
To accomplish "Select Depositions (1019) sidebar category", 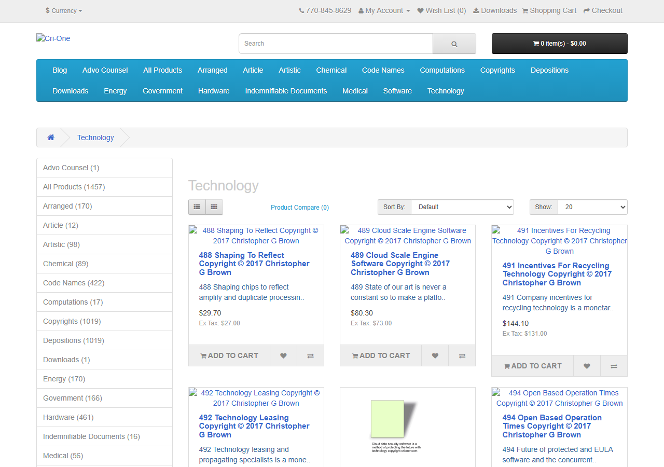I will tap(104, 340).
